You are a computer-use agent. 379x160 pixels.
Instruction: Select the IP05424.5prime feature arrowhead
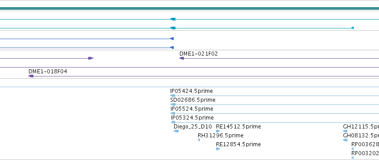coord(173,96)
